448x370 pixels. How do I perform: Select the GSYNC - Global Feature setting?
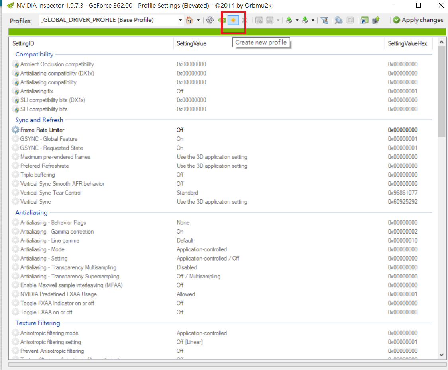point(49,139)
